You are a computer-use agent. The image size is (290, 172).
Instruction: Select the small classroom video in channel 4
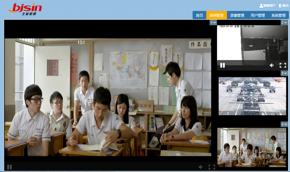click(252, 147)
